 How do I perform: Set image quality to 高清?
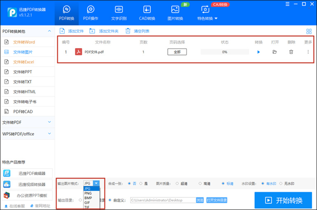(200, 184)
